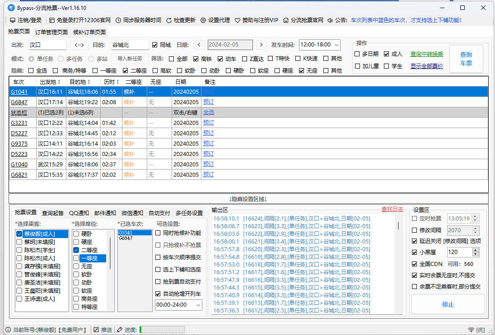Open the 查询起售 settings tab
Image resolution: width=495 pixels, height=335 pixels.
click(x=53, y=213)
